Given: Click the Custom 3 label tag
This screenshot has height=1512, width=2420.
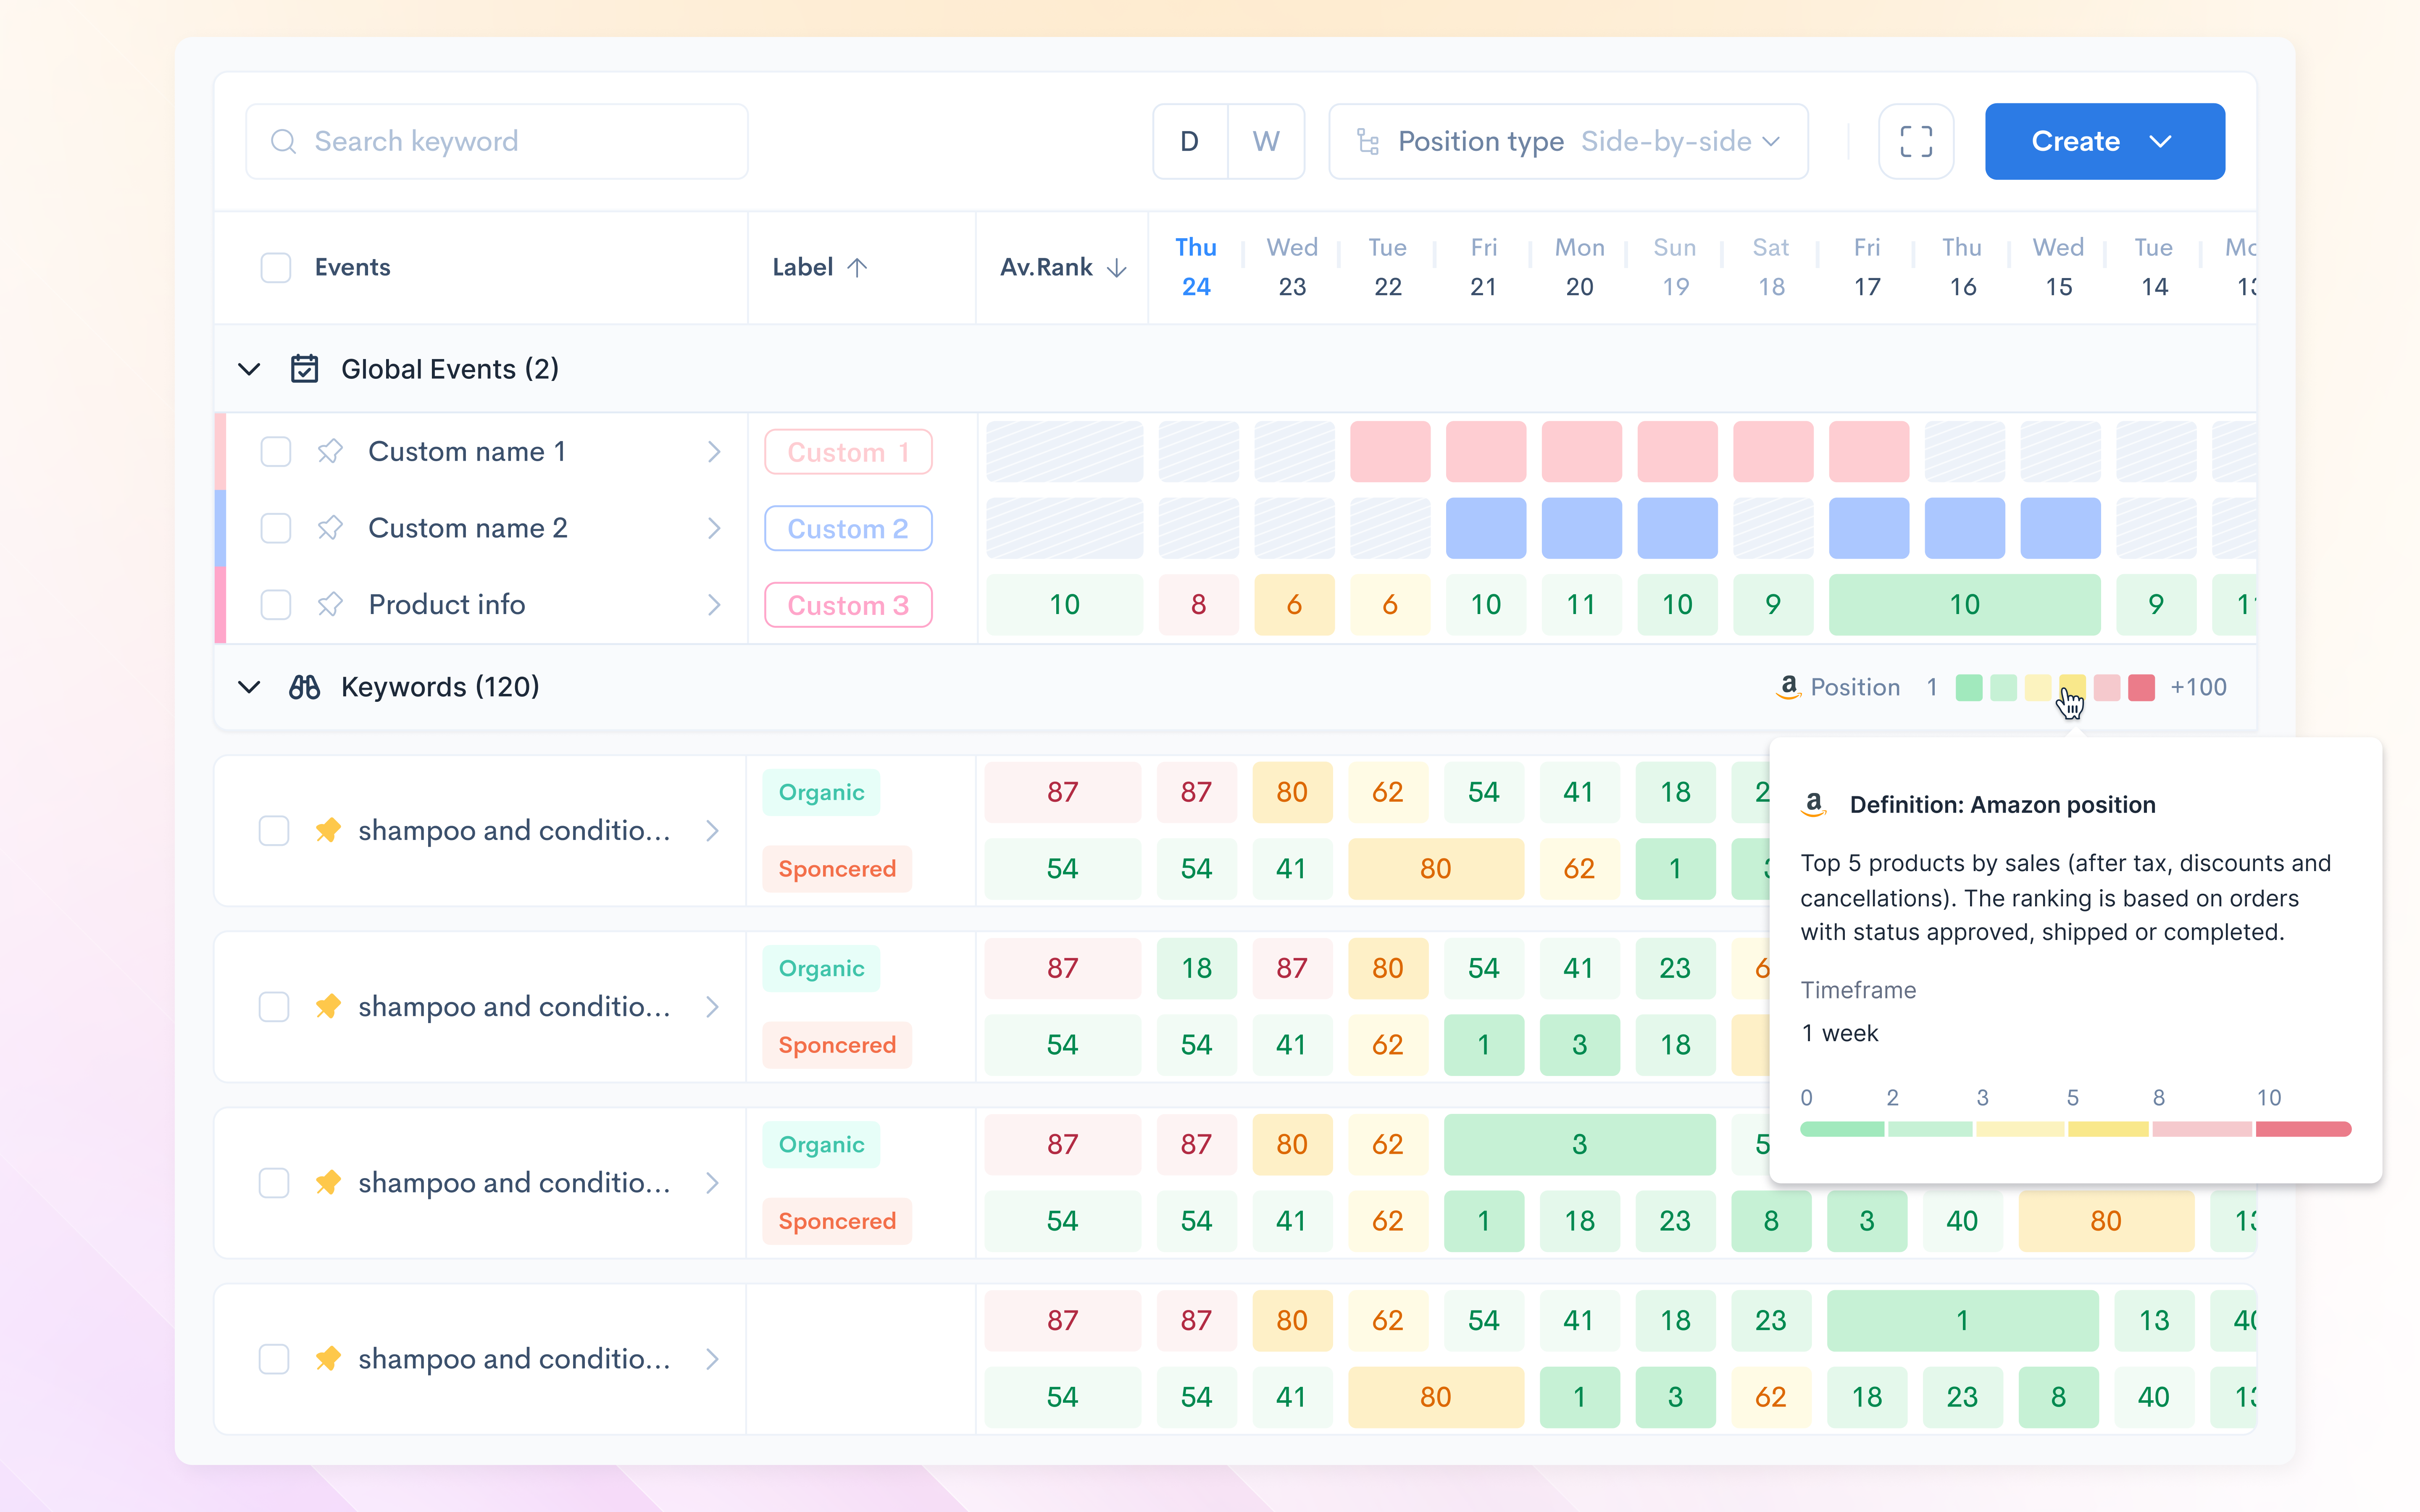Looking at the screenshot, I should [x=848, y=604].
